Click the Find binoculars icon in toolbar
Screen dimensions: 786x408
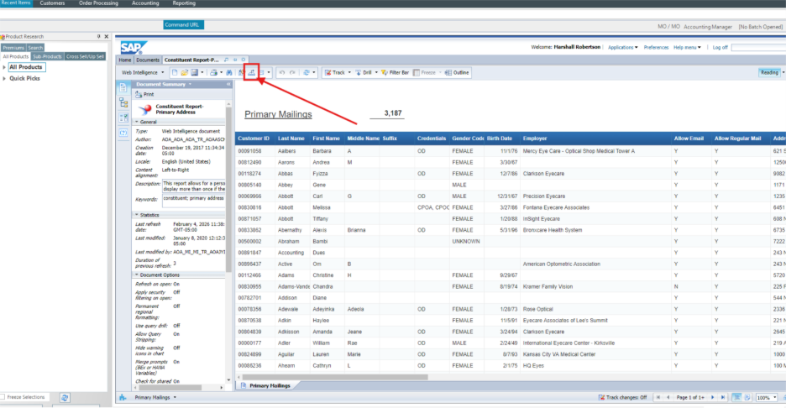click(228, 73)
